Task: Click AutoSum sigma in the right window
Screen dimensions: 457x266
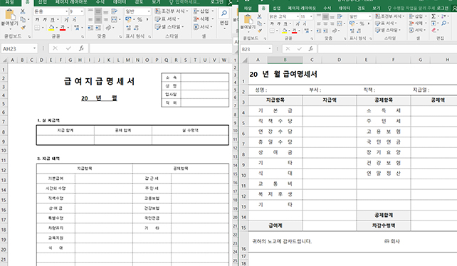Action: click(434, 16)
